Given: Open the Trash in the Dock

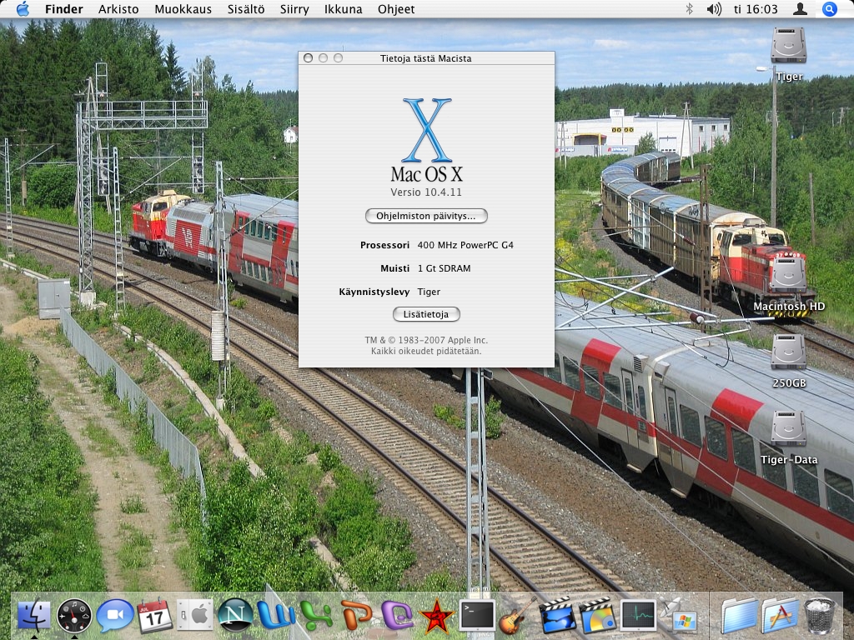Looking at the screenshot, I should (x=820, y=616).
